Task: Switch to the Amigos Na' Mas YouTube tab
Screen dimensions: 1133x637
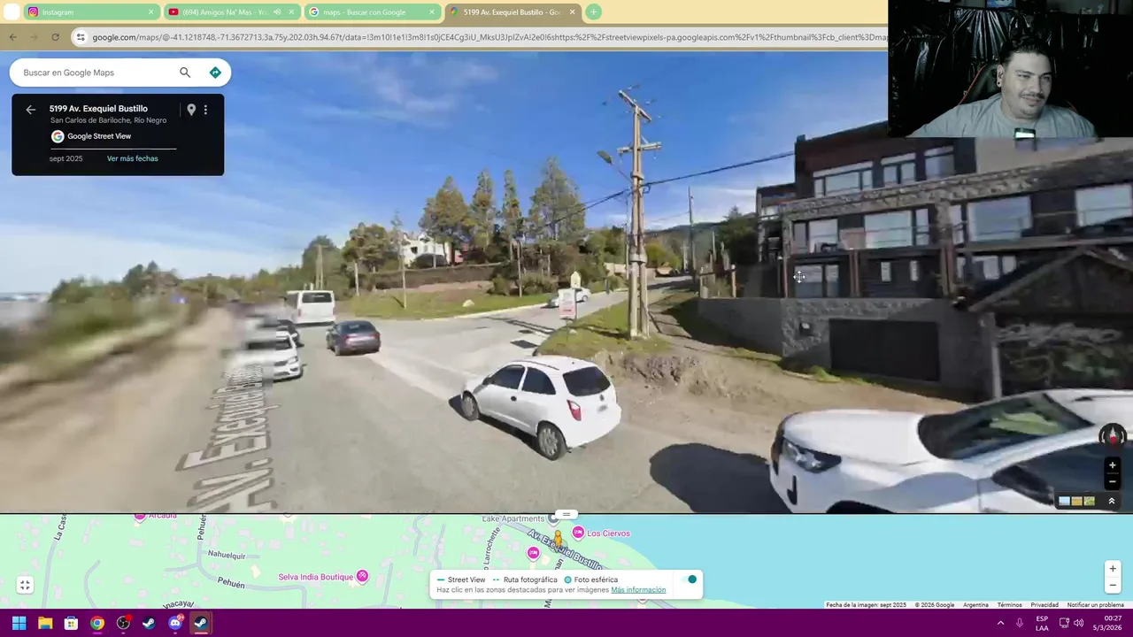Action: [x=232, y=12]
